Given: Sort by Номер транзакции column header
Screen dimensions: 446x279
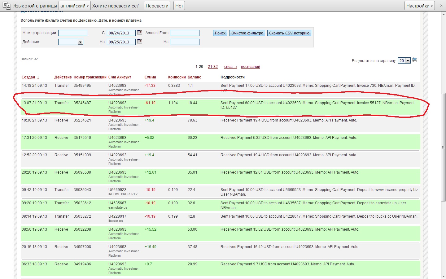Looking at the screenshot, I should (90, 77).
